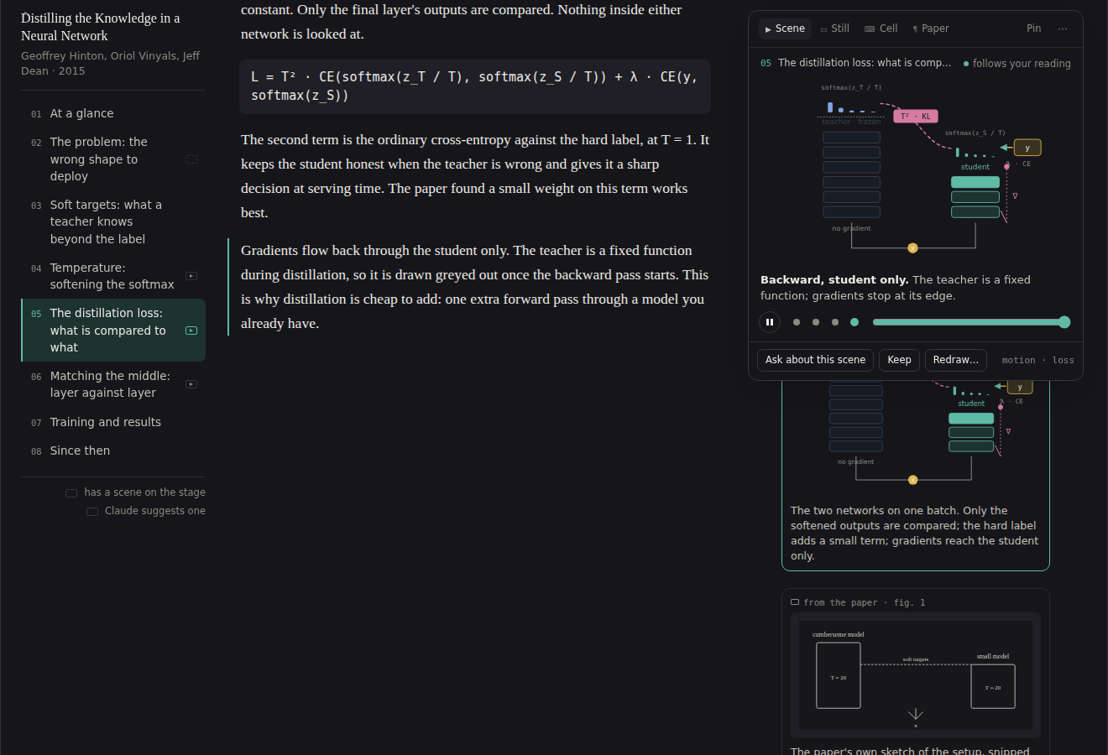This screenshot has width=1108, height=755.
Task: Click the caption 'Backward, student only.'
Action: pyautogui.click(x=834, y=280)
